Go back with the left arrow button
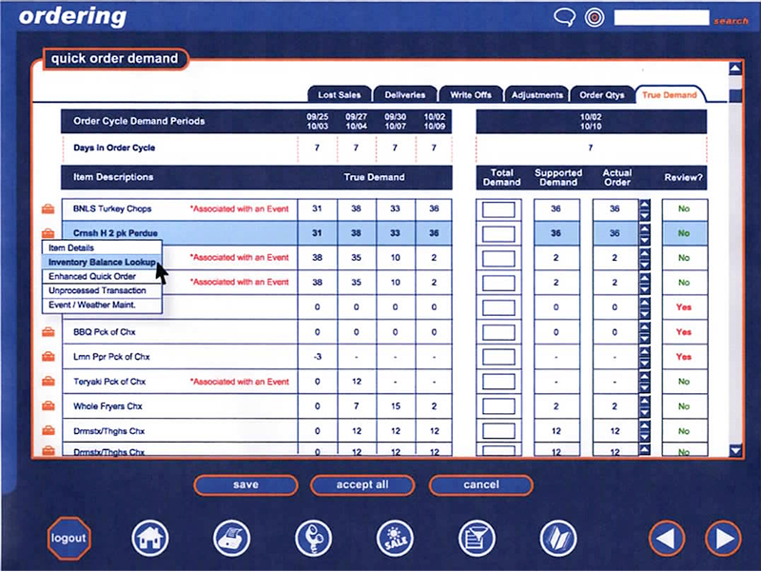 pyautogui.click(x=667, y=539)
